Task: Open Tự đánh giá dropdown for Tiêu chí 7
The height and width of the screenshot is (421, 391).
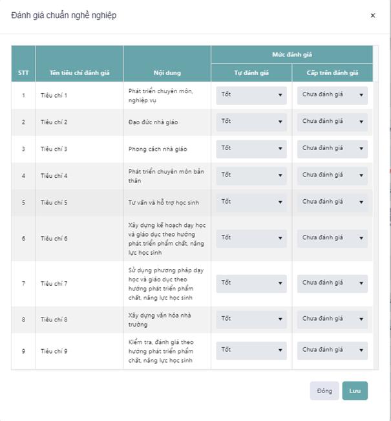Action: [251, 283]
